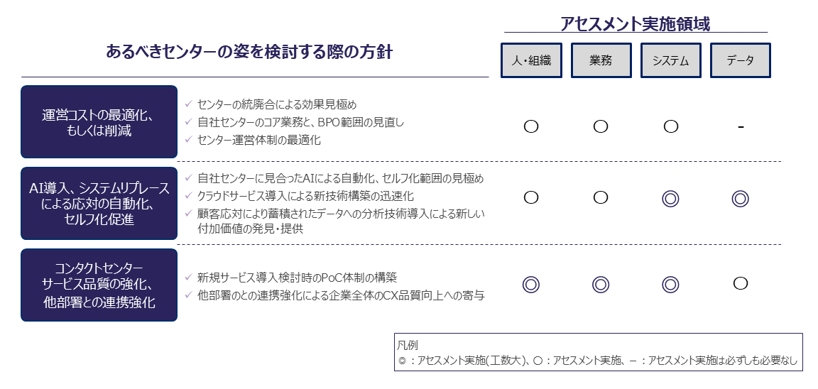Click single circle for 運営コスト under システム
This screenshot has width=818, height=389.
tap(670, 127)
